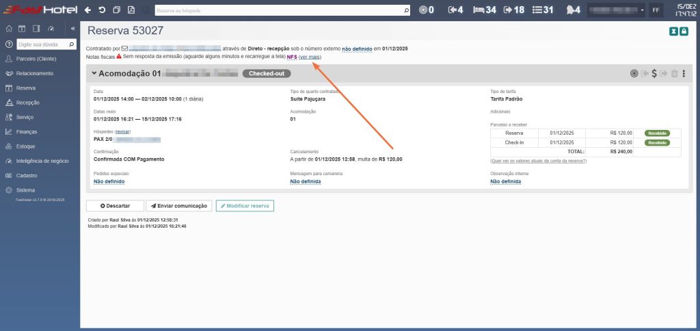
Task: Click the reload icon in top toolbar
Action: 102,10
